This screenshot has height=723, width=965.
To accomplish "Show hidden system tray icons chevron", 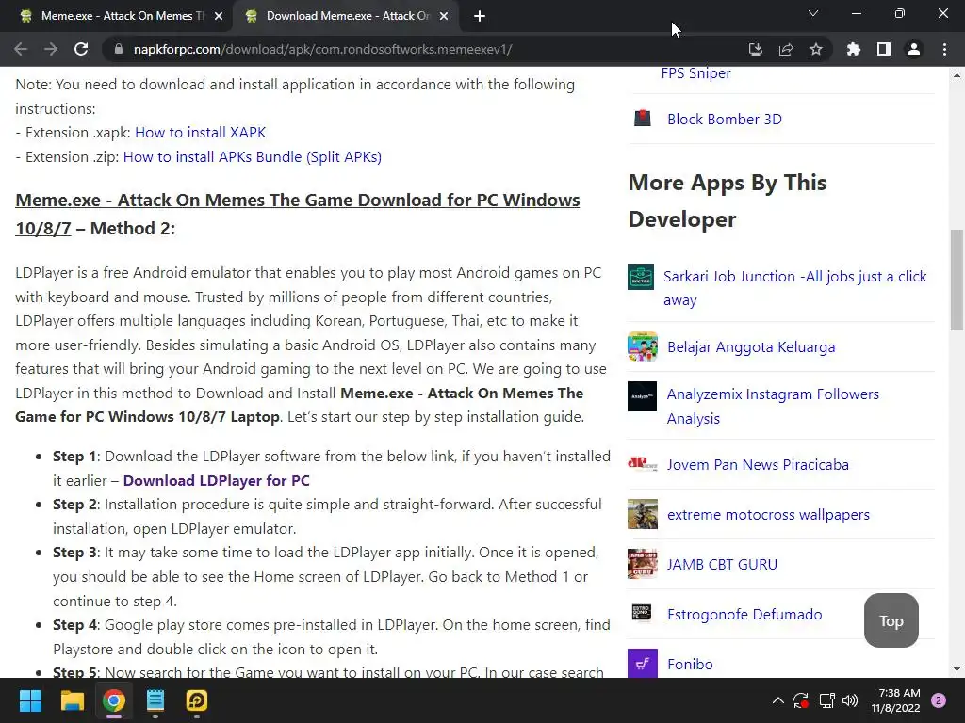I will tap(777, 700).
